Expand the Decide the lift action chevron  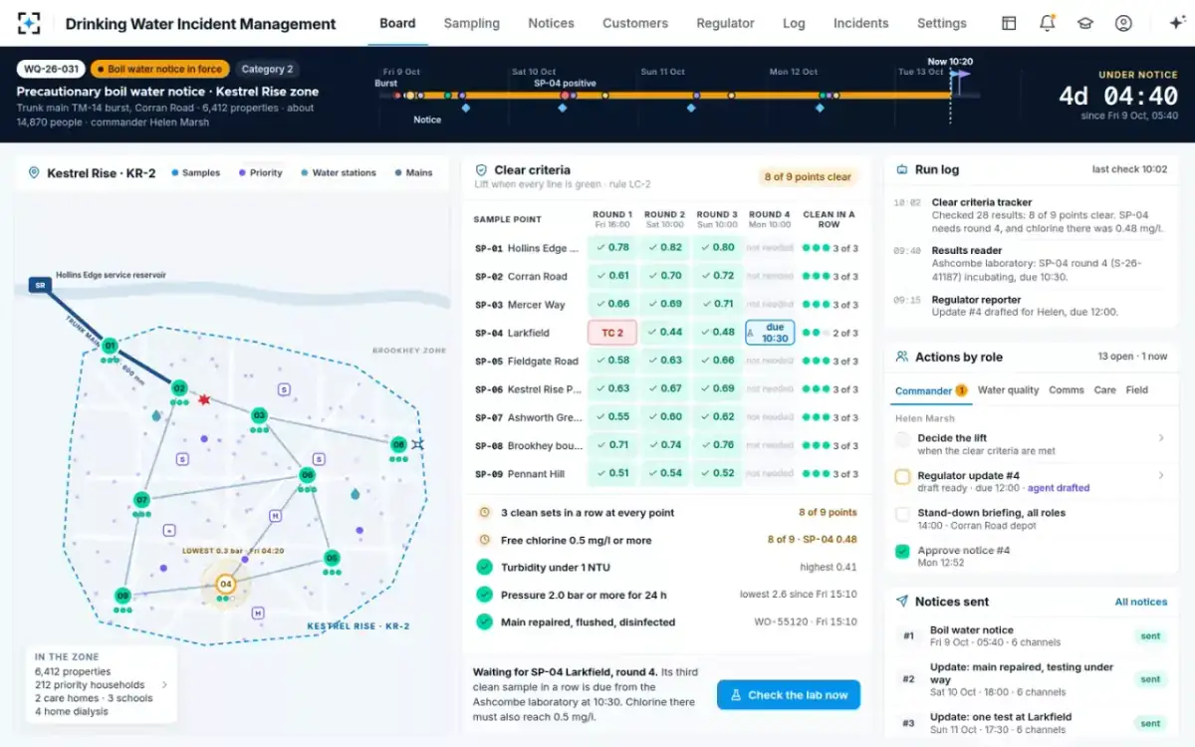point(1161,438)
